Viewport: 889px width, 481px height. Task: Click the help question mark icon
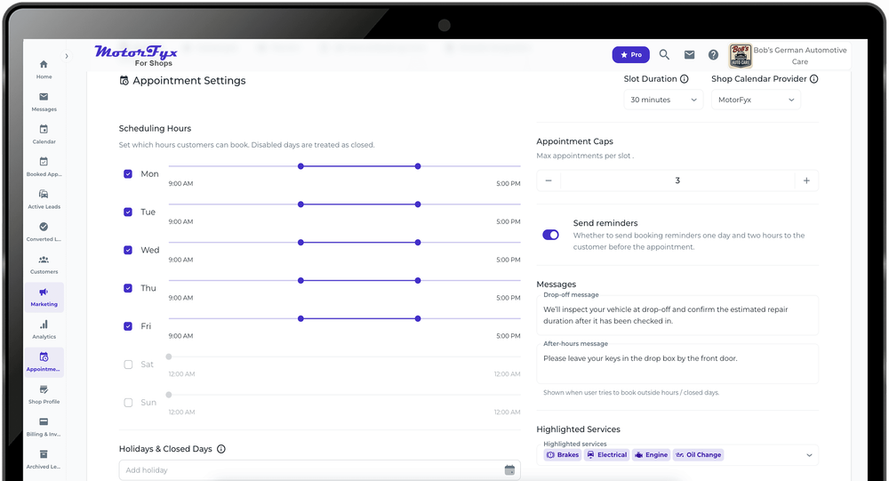(713, 55)
